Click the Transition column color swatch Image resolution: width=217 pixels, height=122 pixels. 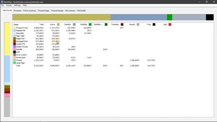pyautogui.click(x=122, y=24)
